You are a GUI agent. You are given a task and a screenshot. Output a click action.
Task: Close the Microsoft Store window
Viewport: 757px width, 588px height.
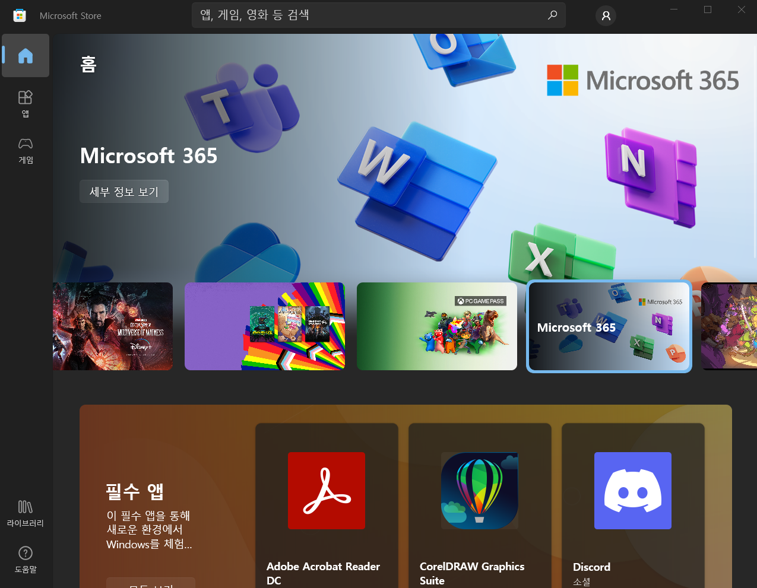point(742,9)
